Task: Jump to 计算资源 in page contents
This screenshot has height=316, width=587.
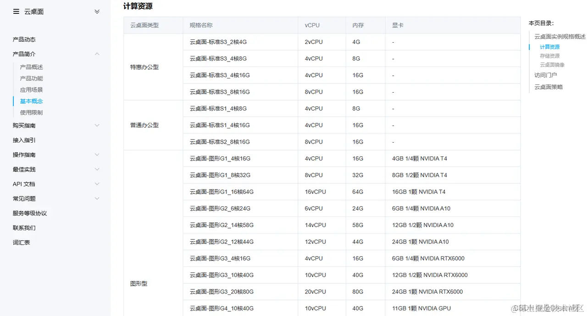Action: click(x=549, y=47)
